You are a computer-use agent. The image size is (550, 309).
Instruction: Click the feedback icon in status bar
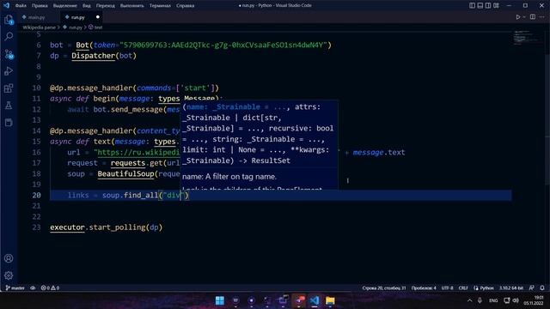532,288
